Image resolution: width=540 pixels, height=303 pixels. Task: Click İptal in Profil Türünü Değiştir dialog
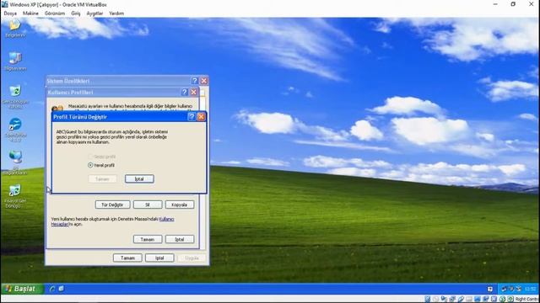tap(139, 179)
